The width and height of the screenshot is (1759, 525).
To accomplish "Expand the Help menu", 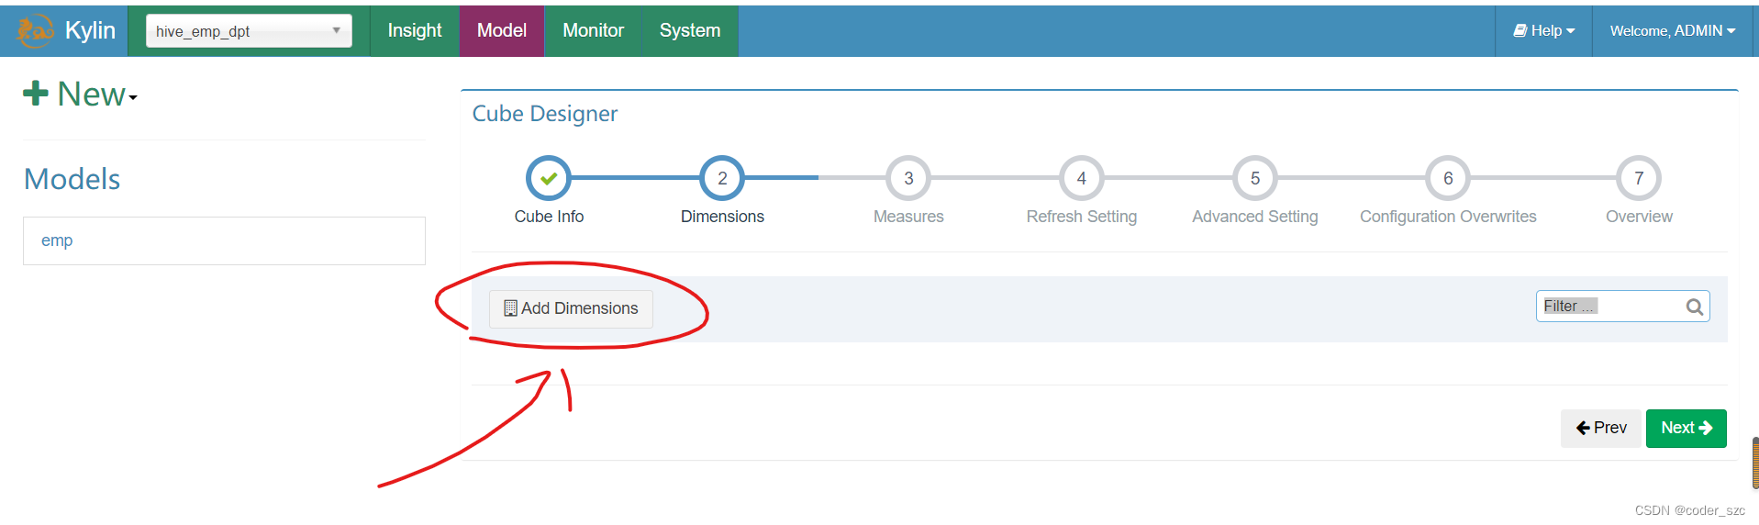I will point(1543,30).
